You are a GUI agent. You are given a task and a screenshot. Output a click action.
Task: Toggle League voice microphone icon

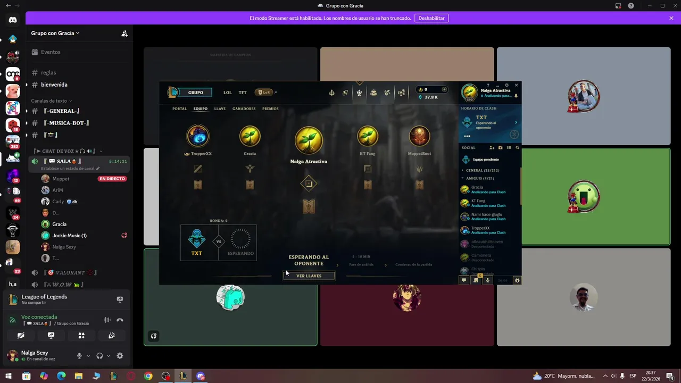[x=487, y=280]
